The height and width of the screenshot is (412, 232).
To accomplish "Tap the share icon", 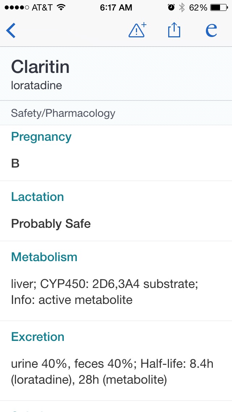I will pyautogui.click(x=174, y=30).
